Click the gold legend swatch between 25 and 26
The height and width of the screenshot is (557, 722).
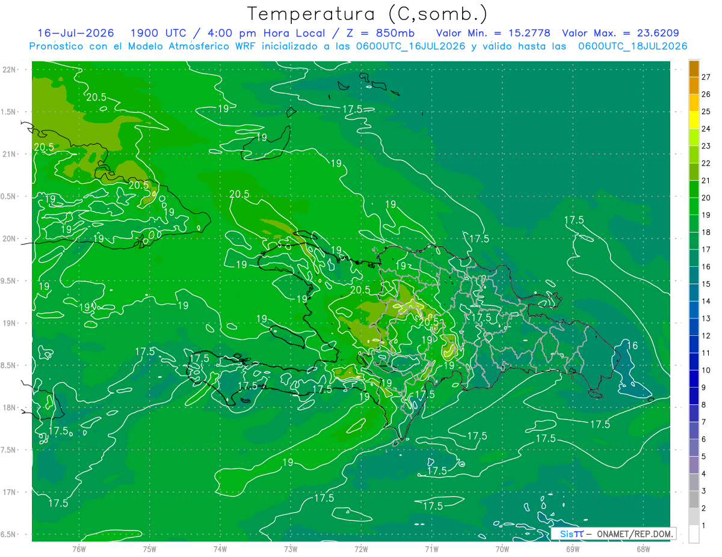pos(694,103)
